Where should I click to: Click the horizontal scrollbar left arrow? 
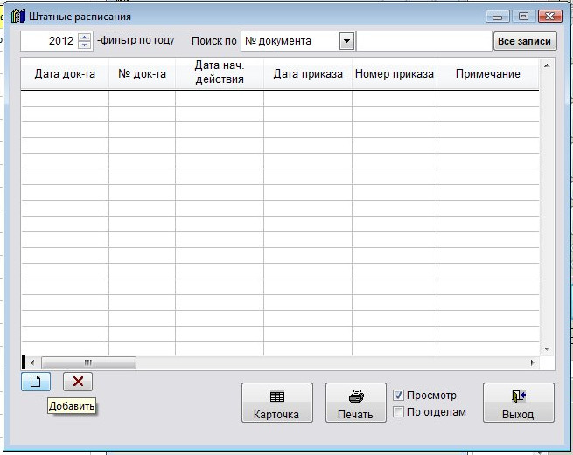(x=32, y=362)
